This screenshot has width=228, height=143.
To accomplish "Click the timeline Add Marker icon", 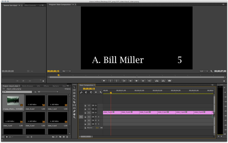I will tap(96, 92).
